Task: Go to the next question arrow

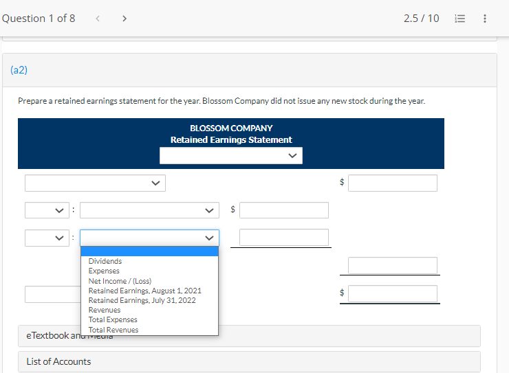Action: click(124, 19)
